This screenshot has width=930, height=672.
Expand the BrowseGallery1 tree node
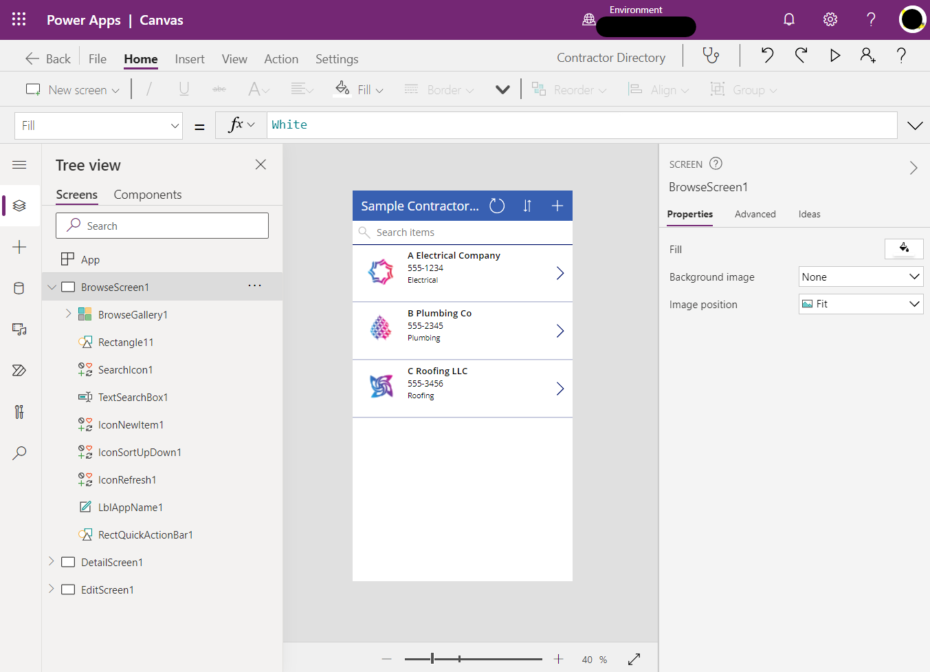[x=68, y=314]
